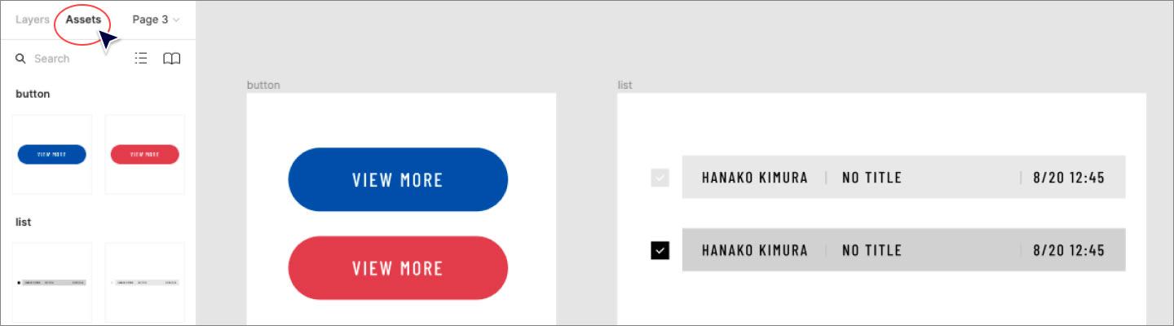Screen dimensions: 1174x326
Task: Switch to the Assets tab
Action: (x=83, y=20)
